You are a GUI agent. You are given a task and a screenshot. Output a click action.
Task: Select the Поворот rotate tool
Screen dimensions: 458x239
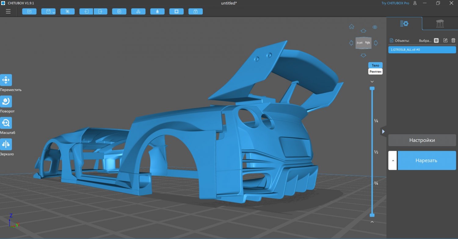click(x=6, y=101)
